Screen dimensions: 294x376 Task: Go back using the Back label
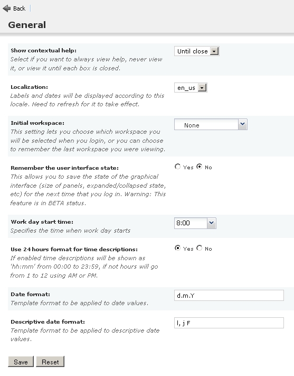[19, 8]
